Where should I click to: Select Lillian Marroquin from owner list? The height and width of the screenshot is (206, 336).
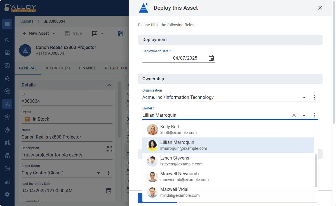(x=228, y=145)
